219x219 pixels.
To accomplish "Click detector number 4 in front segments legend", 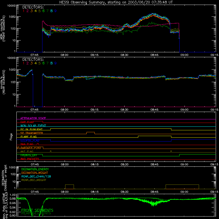I will pos(36,11).
